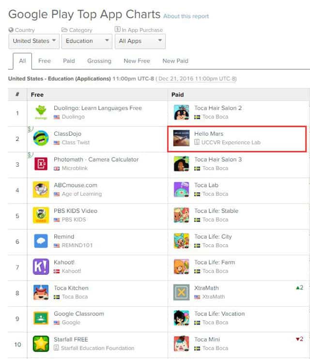Screen dimensions: 310x359
Task: Open the Hello Mars title link
Action: (209, 134)
